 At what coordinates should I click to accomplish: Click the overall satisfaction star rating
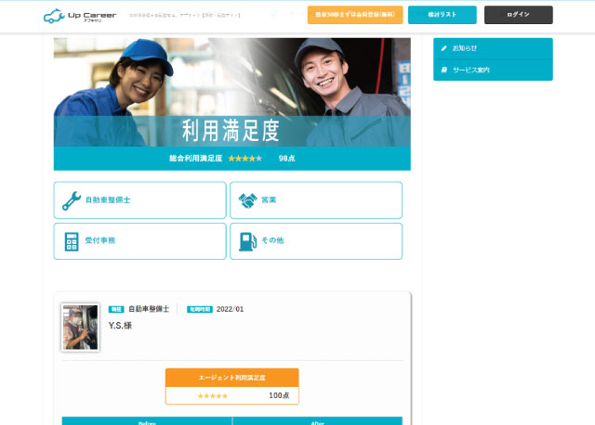(x=245, y=159)
